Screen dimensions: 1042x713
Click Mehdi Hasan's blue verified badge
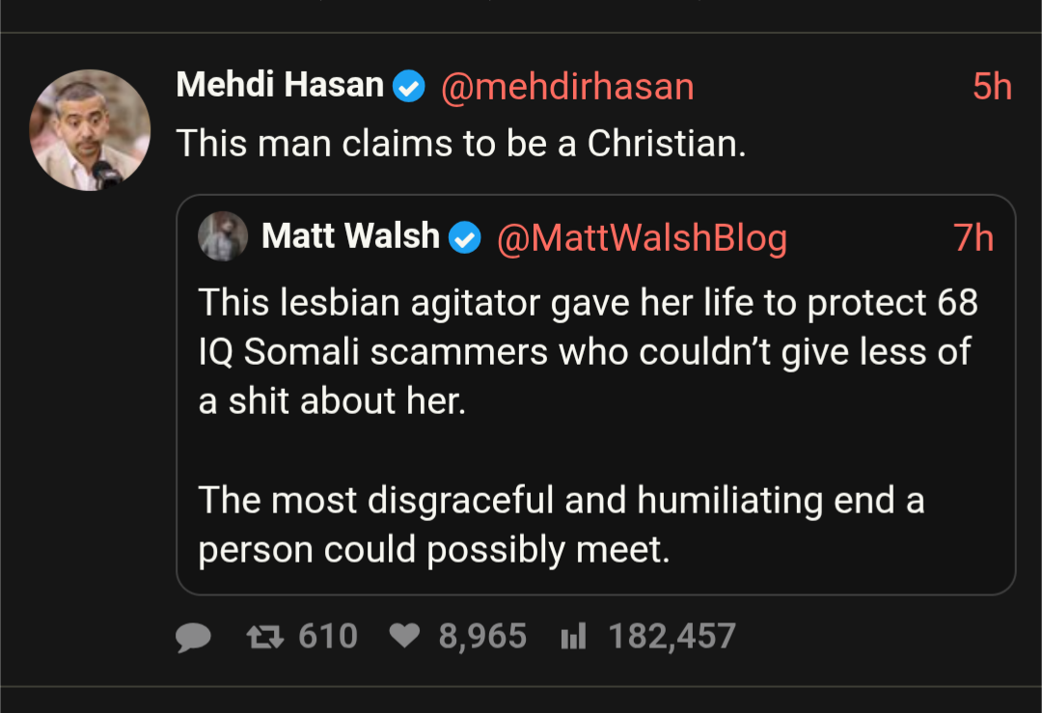tap(410, 87)
